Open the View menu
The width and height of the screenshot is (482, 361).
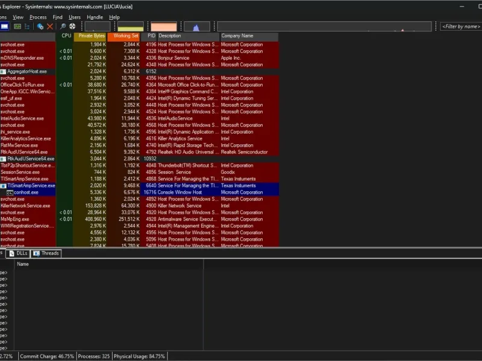[18, 17]
